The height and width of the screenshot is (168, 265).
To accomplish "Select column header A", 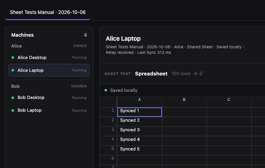I will tap(139, 102).
